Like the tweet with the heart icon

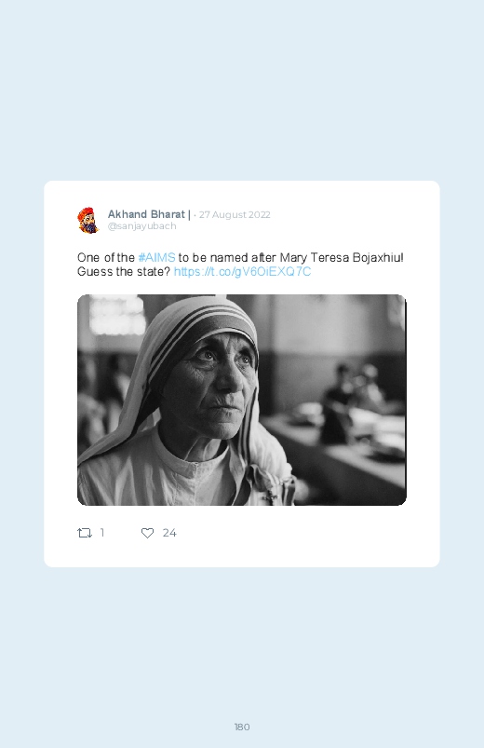click(147, 533)
